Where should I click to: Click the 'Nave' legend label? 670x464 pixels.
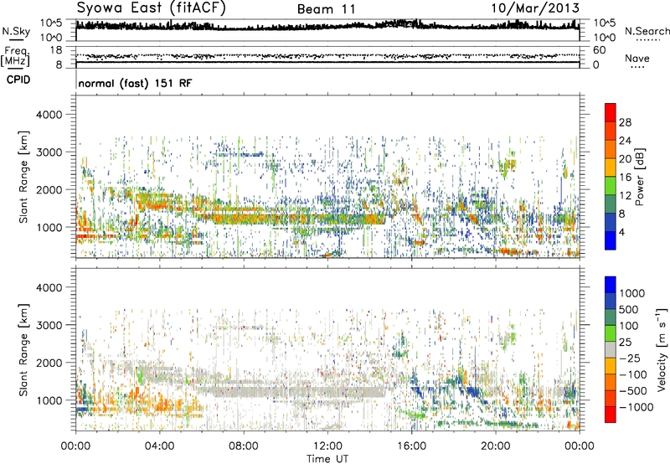click(637, 58)
